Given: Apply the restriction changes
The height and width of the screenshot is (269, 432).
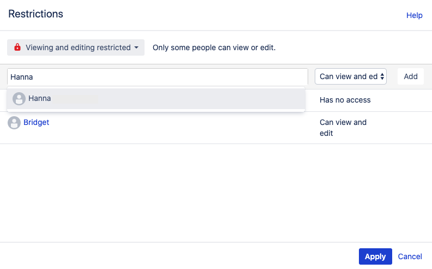Looking at the screenshot, I should click(x=375, y=256).
